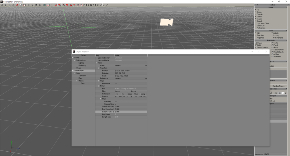Toggle the Auto Key flag
The image size is (290, 156).
click(116, 101)
